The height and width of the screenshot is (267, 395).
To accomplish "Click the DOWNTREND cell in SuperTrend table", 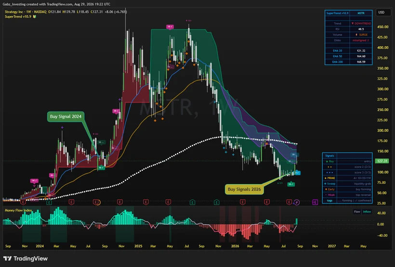I will (361, 24).
